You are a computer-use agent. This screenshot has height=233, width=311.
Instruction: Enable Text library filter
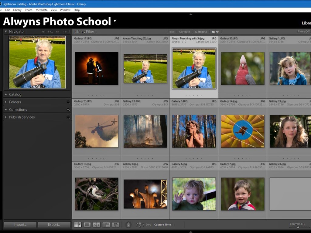(171, 32)
